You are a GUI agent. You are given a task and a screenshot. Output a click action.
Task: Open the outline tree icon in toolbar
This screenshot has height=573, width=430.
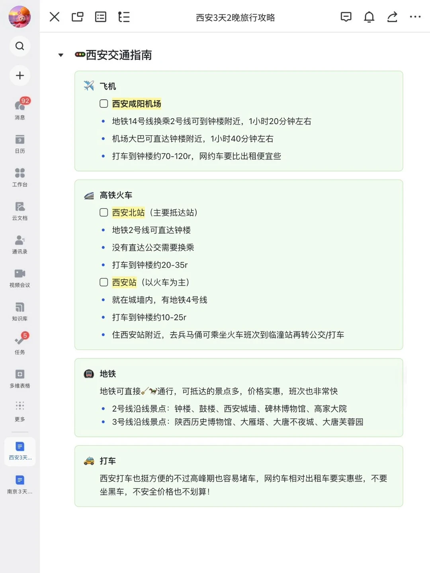click(124, 17)
